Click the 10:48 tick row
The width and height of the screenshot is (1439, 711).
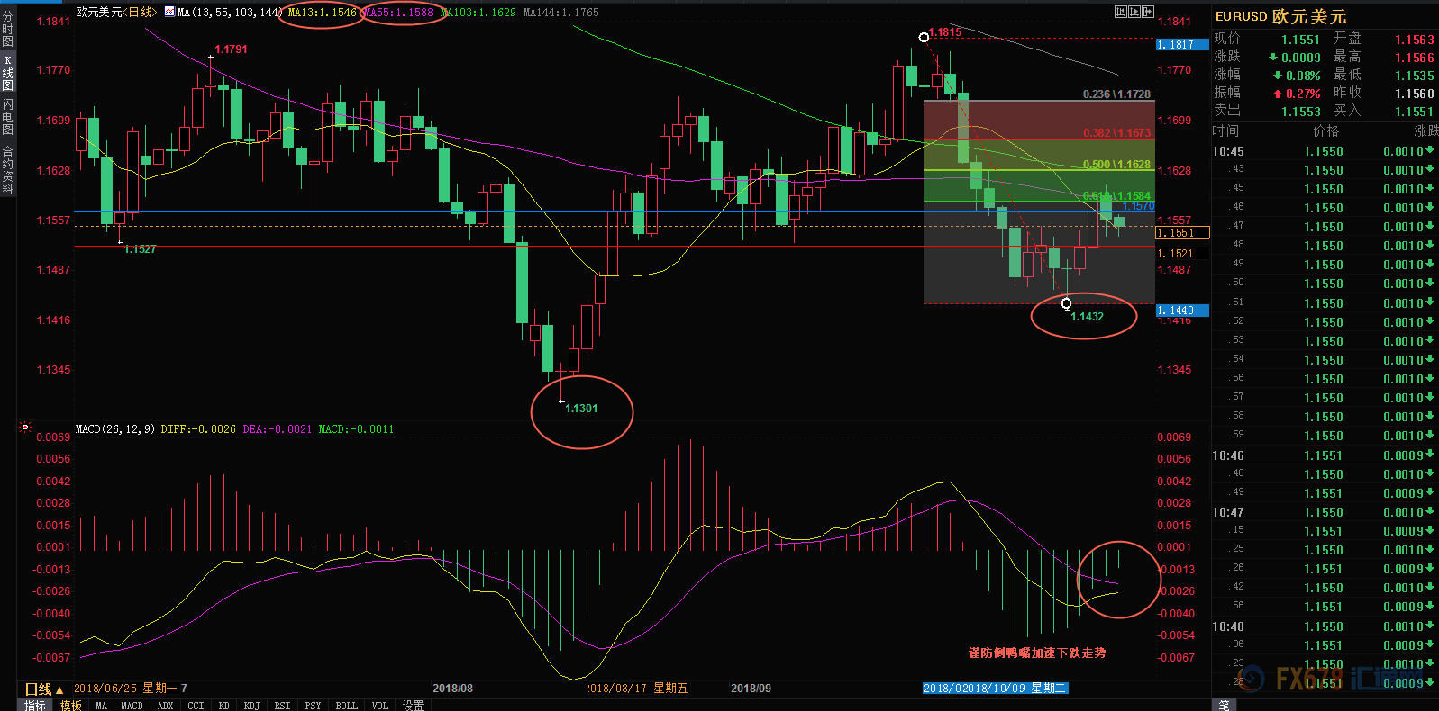coord(1325,626)
